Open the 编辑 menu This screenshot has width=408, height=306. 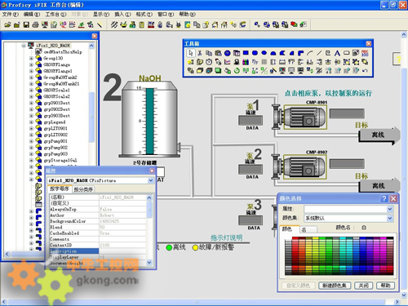pos(32,14)
